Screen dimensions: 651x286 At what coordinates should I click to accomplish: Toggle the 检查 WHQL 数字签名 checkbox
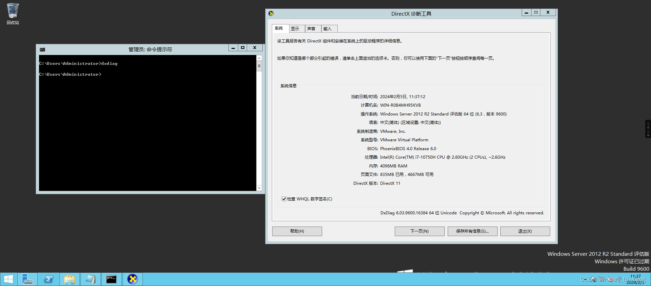click(x=284, y=199)
